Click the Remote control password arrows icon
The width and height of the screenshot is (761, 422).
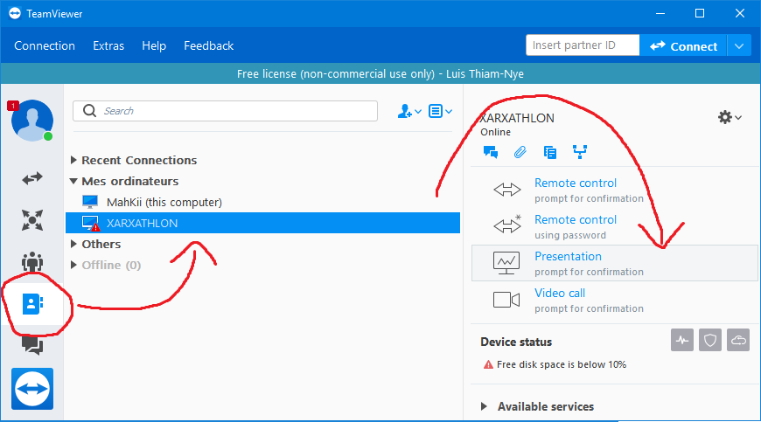tap(506, 225)
